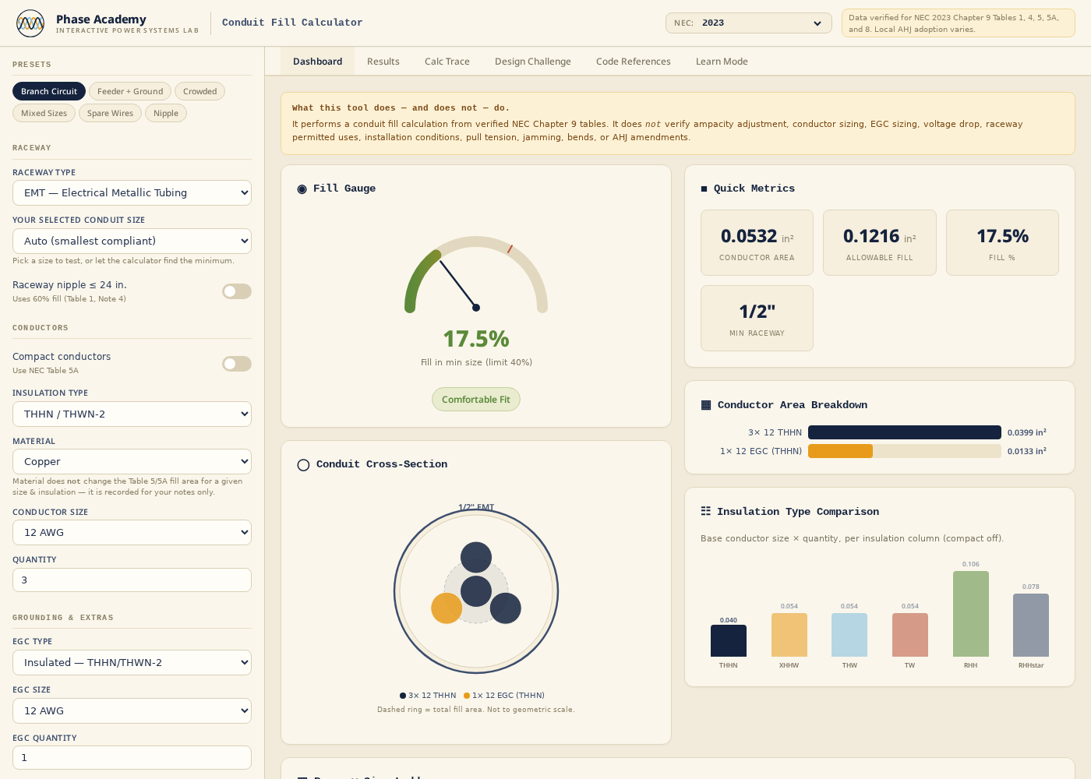Click the conduit cross-section diagram

tap(476, 592)
